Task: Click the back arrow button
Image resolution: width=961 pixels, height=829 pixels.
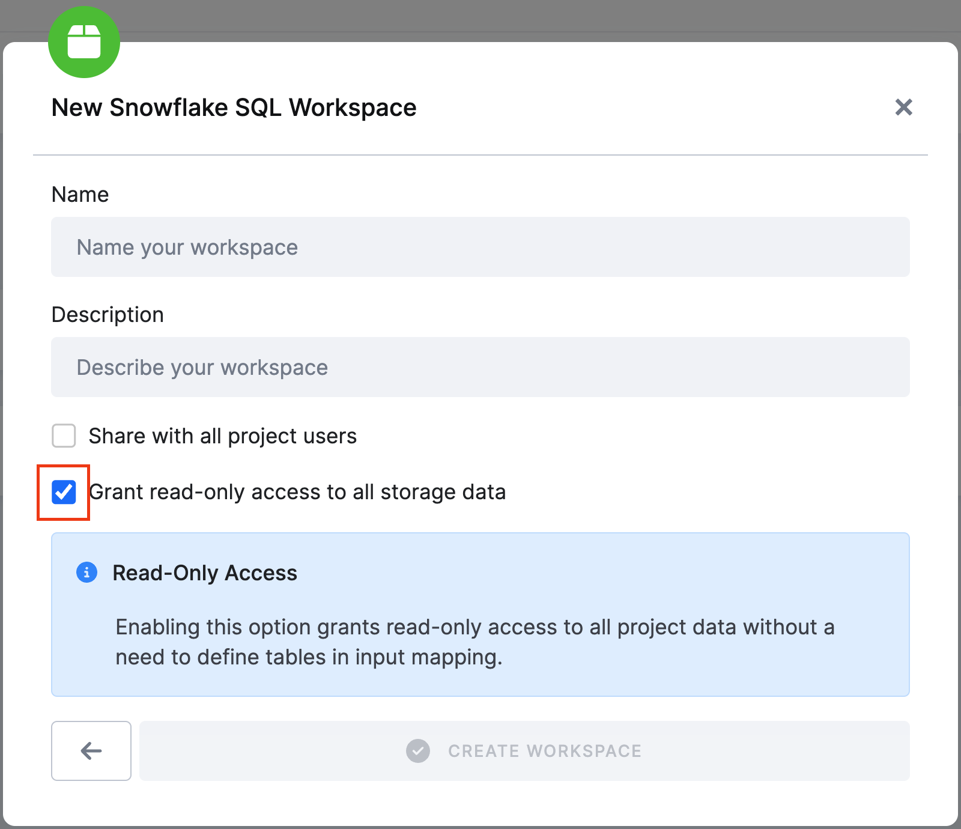Action: (91, 750)
